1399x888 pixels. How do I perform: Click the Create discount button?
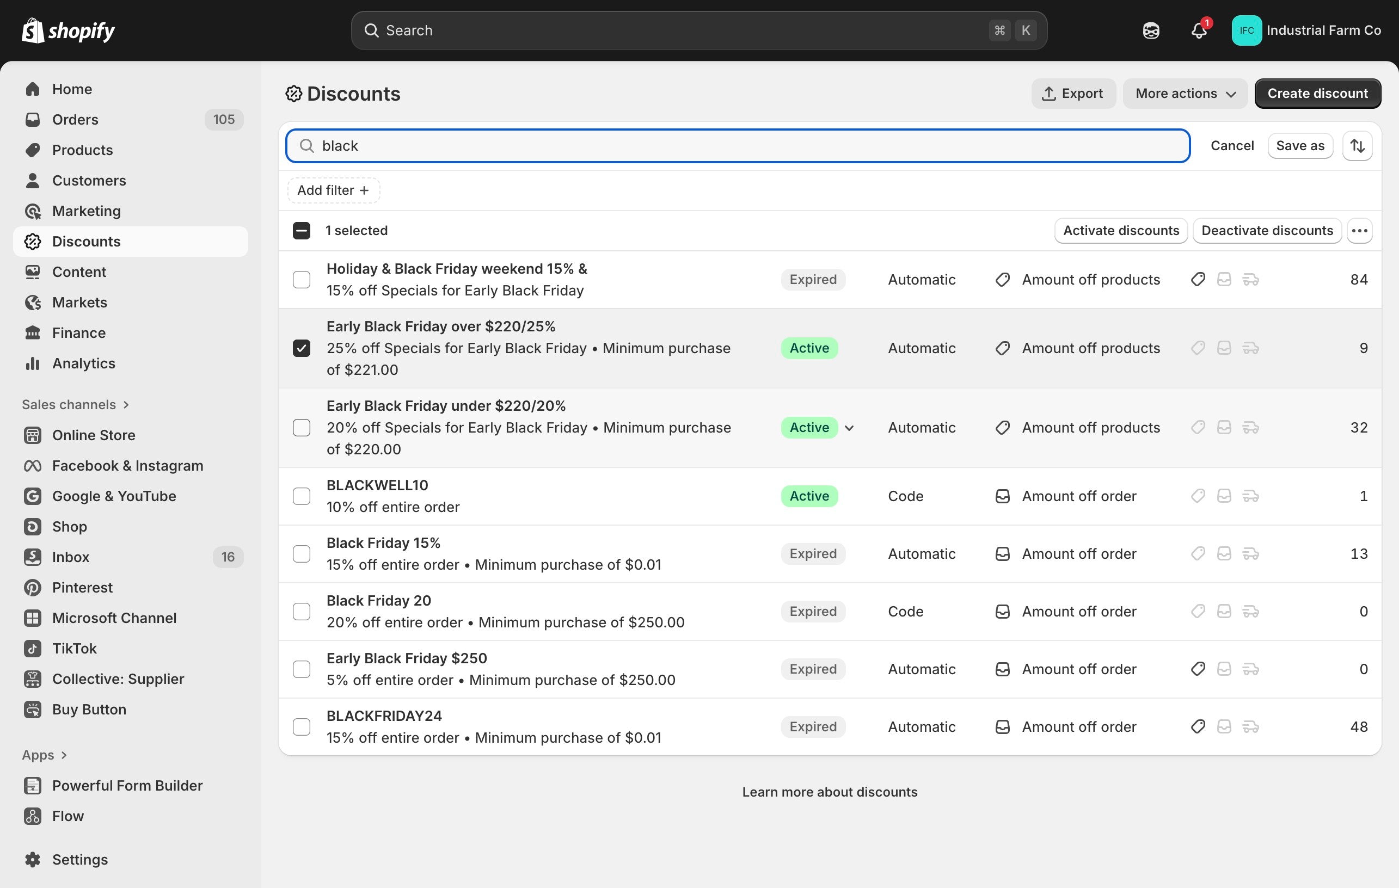coord(1317,94)
